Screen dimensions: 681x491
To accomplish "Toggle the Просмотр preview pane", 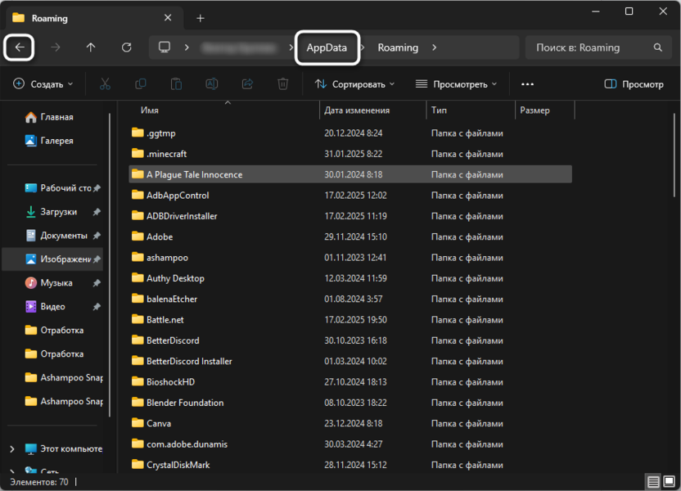I will pyautogui.click(x=634, y=84).
